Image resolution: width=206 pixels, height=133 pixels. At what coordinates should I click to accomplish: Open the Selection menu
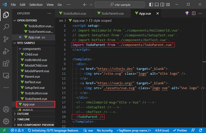point(36,5)
